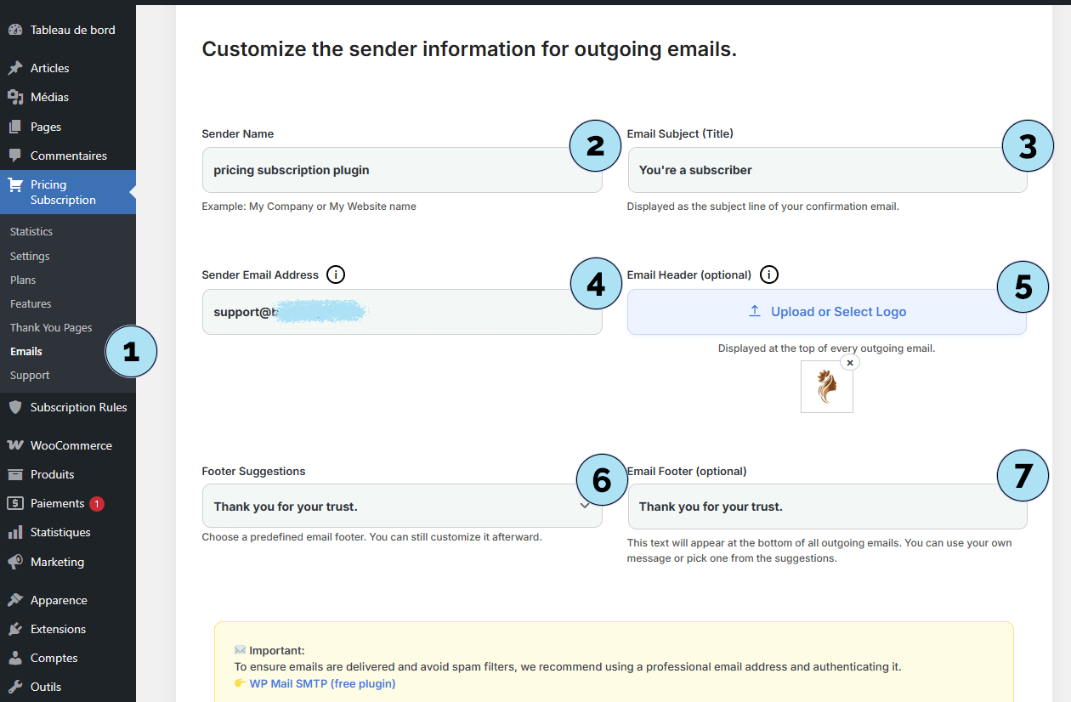Open the Statistics submenu item
The width and height of the screenshot is (1071, 702).
tap(31, 231)
